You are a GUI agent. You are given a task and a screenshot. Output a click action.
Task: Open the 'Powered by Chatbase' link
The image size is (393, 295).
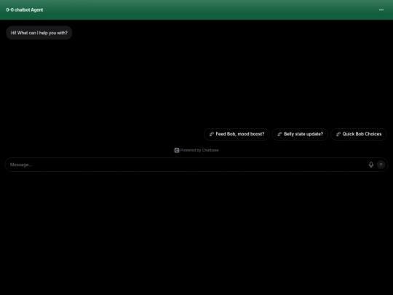[x=196, y=150]
